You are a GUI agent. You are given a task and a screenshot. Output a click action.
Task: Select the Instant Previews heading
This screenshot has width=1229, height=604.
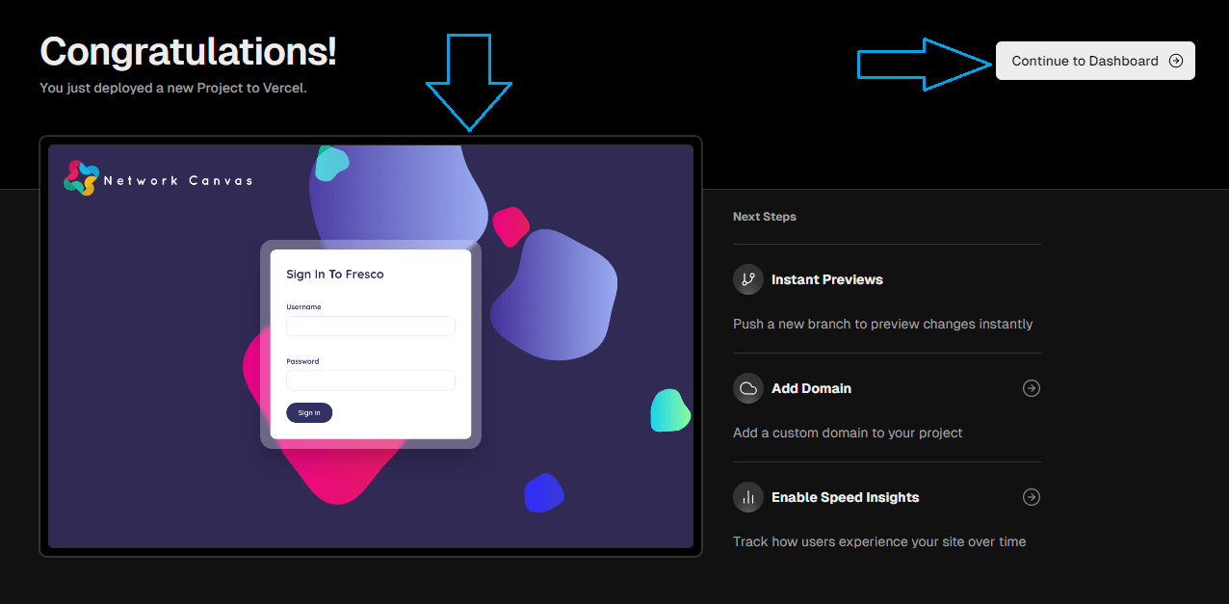pyautogui.click(x=826, y=279)
